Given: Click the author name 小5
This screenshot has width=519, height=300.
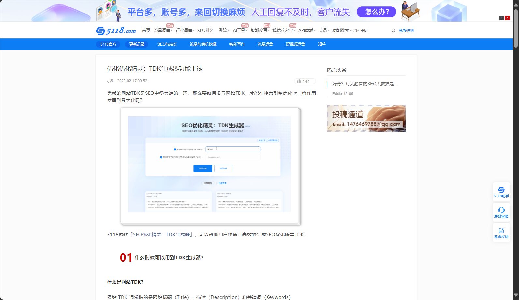Looking at the screenshot, I should tap(110, 81).
